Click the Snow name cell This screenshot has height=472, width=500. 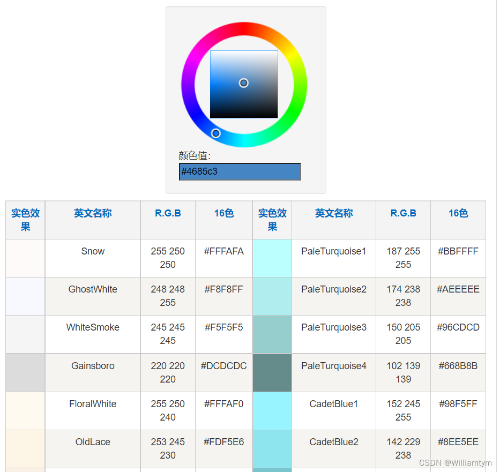(93, 258)
